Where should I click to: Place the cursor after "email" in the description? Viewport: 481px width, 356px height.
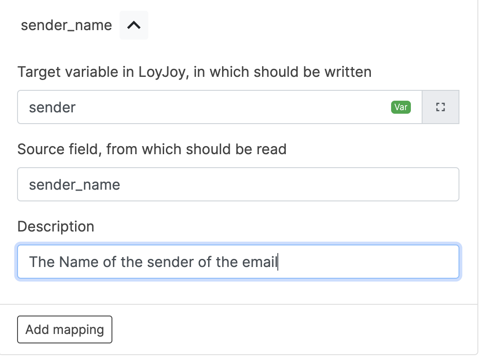(x=278, y=262)
